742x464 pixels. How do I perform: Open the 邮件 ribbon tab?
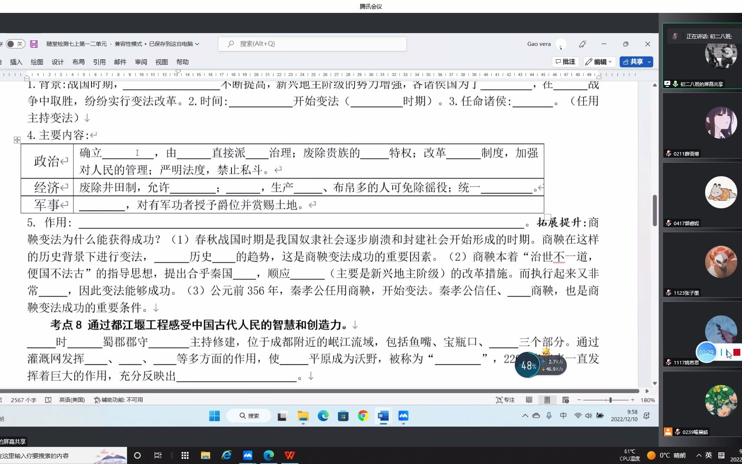click(x=120, y=62)
